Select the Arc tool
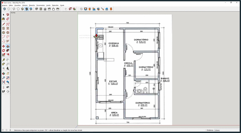This screenshot has height=133, width=241. 3,37
